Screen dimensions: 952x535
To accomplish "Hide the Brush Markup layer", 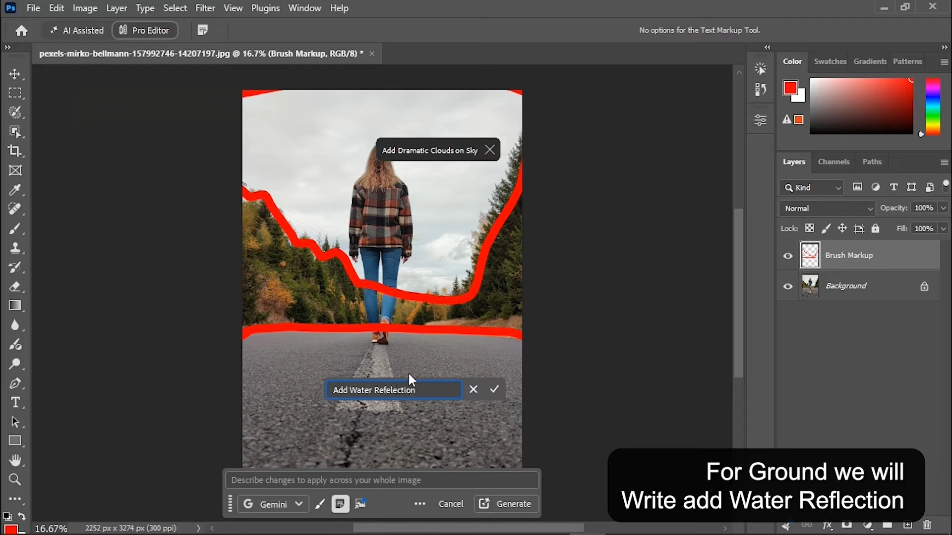I will [x=788, y=256].
